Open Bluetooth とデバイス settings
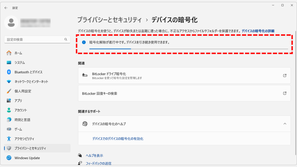297x167 pixels. click(x=37, y=72)
